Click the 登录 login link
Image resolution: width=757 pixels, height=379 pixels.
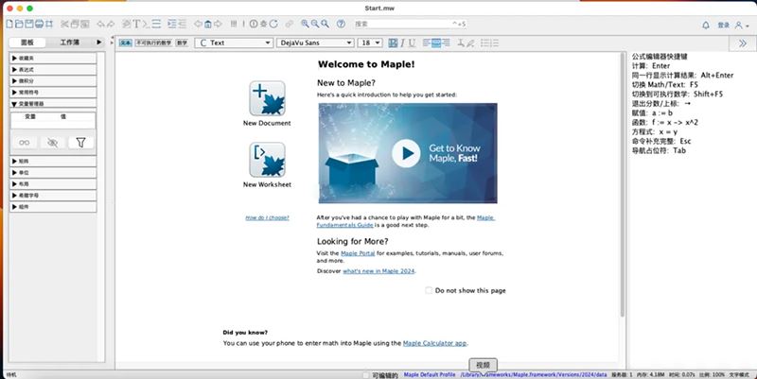(x=723, y=26)
